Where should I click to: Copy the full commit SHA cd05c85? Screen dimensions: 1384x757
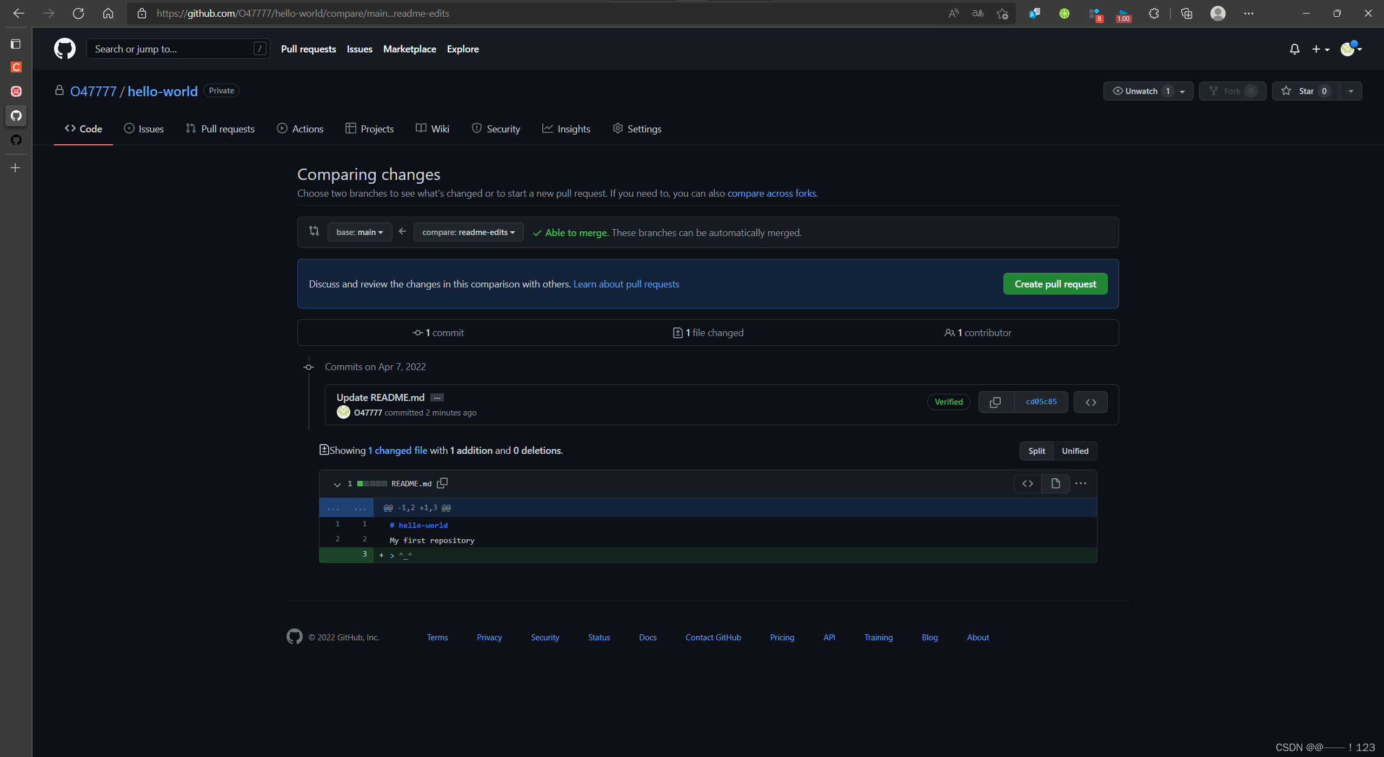click(x=995, y=402)
